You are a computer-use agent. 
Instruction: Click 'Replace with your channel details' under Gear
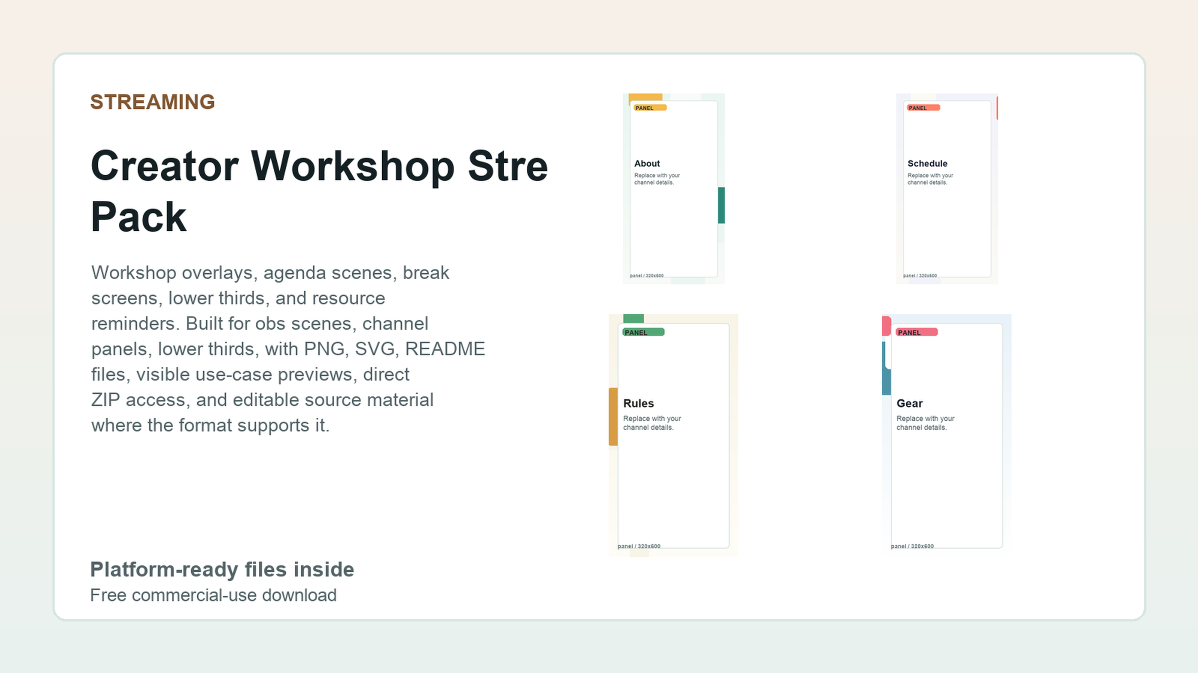[925, 422]
